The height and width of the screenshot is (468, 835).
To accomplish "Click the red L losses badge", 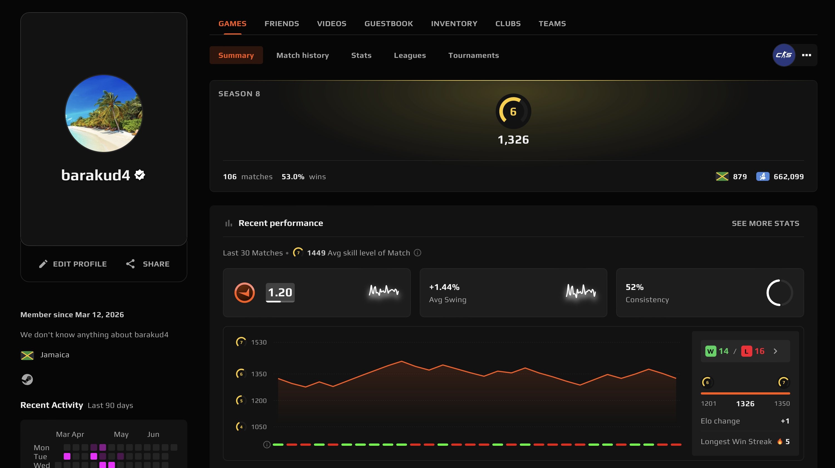I will tap(746, 351).
